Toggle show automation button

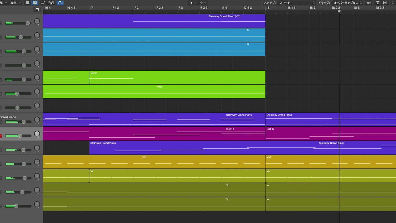tap(44, 3)
